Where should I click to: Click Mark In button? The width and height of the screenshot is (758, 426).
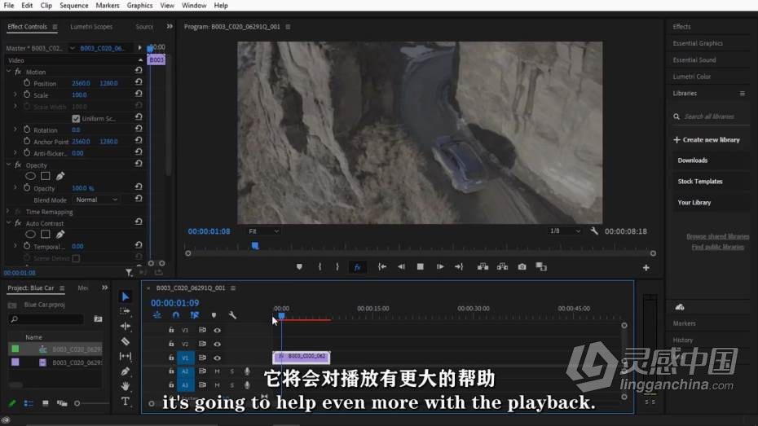(320, 266)
